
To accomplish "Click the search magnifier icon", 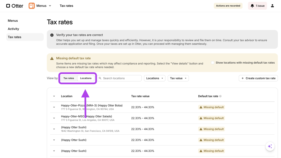I will [x=100, y=78].
